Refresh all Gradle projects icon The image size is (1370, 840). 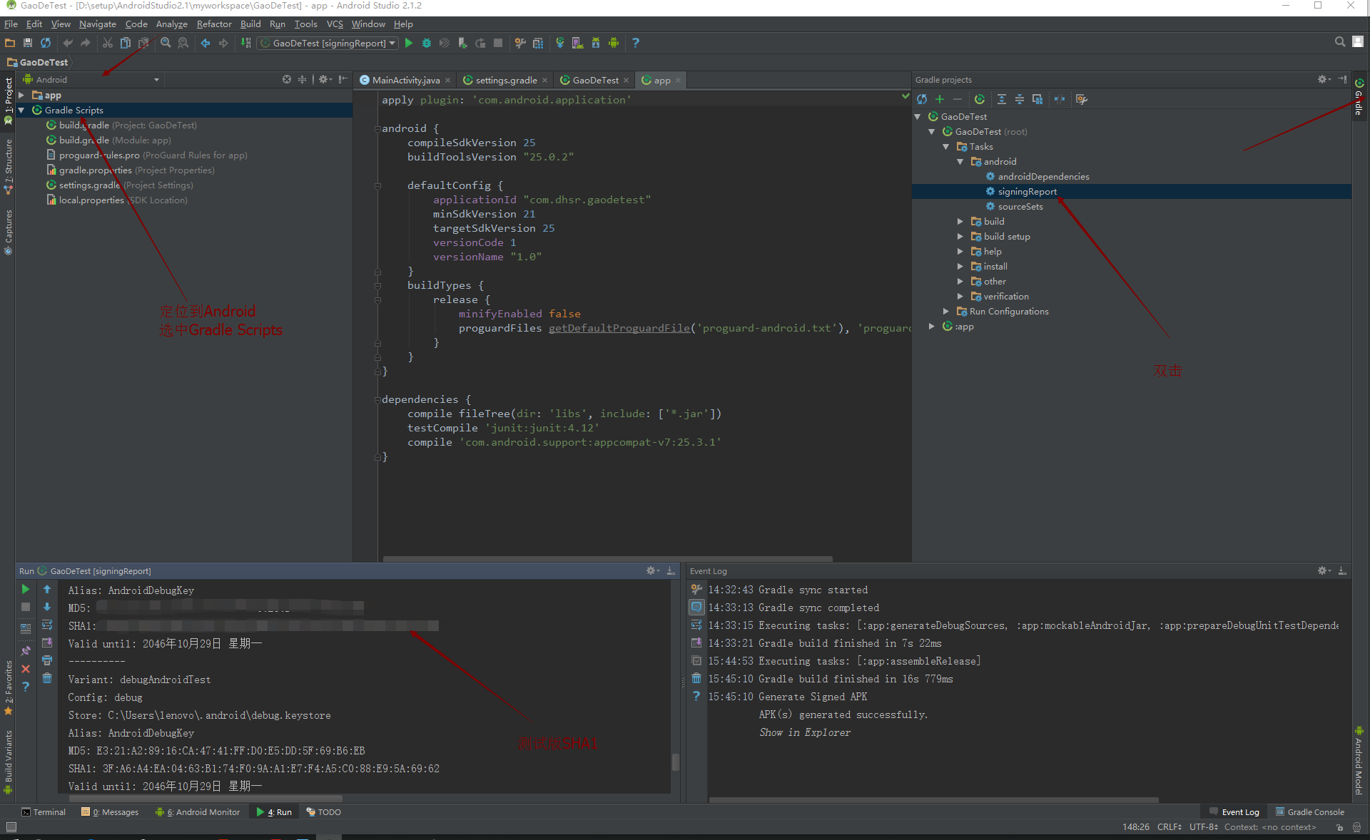click(922, 99)
